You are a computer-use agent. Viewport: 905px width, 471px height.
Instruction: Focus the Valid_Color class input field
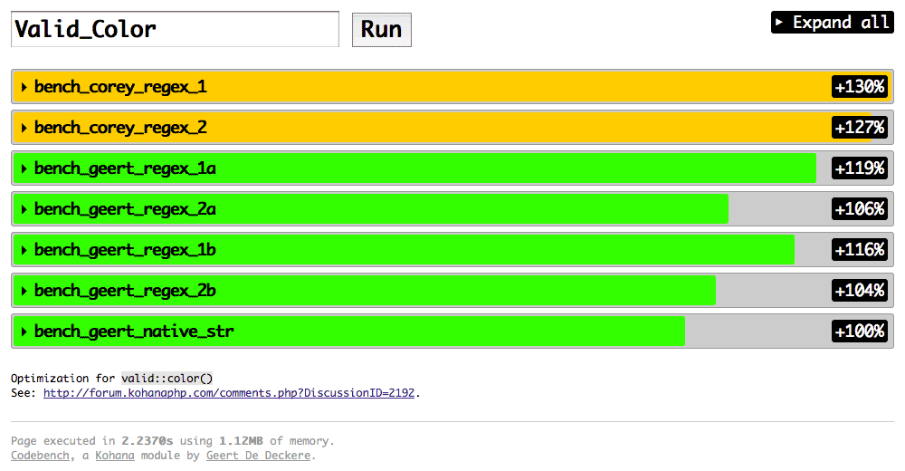tap(175, 29)
